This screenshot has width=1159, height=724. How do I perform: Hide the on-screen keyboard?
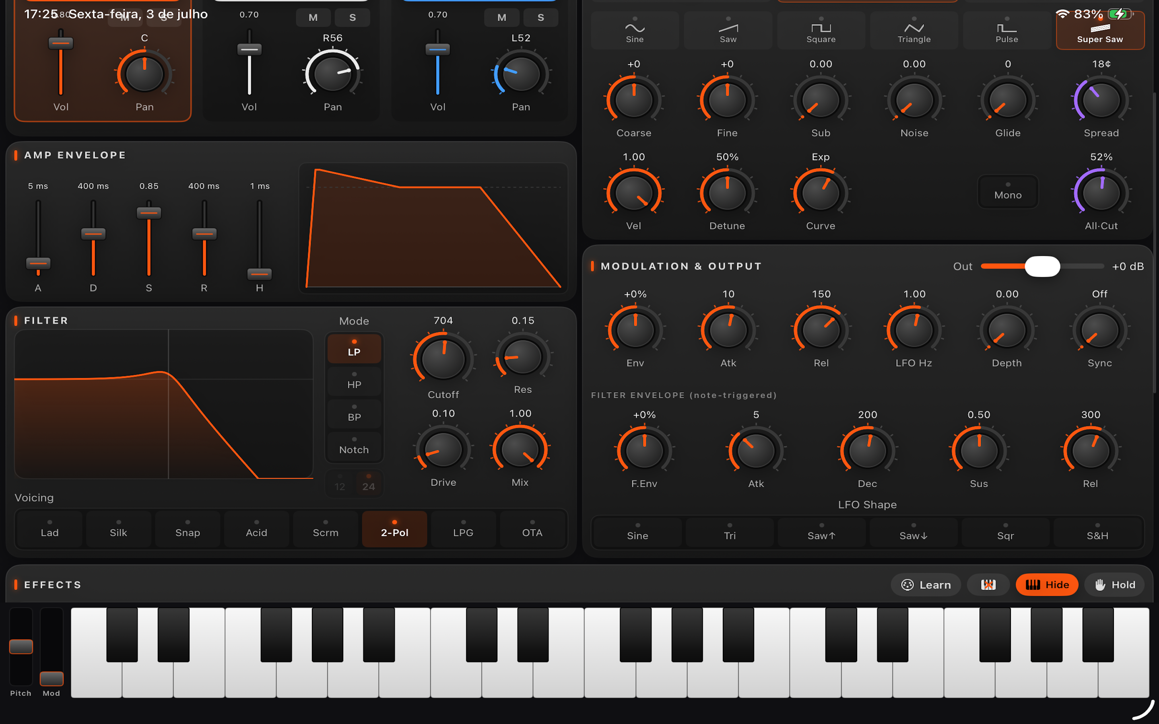[x=1047, y=585]
